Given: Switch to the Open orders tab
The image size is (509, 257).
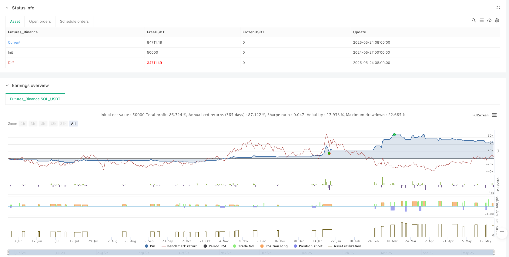Looking at the screenshot, I should (40, 22).
